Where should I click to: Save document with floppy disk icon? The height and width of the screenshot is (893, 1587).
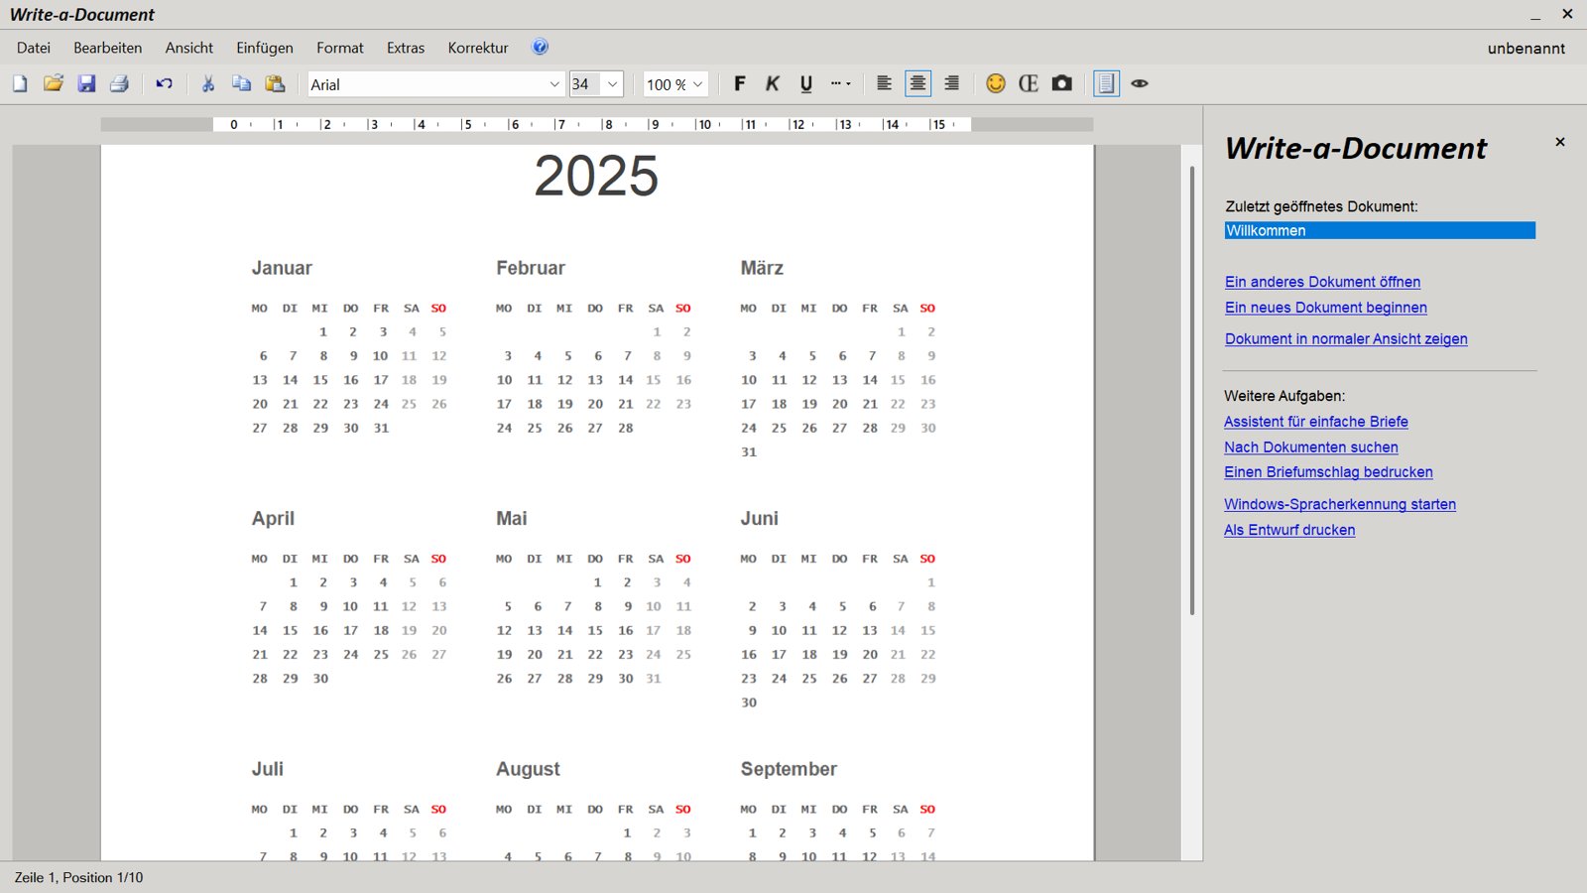(x=87, y=84)
